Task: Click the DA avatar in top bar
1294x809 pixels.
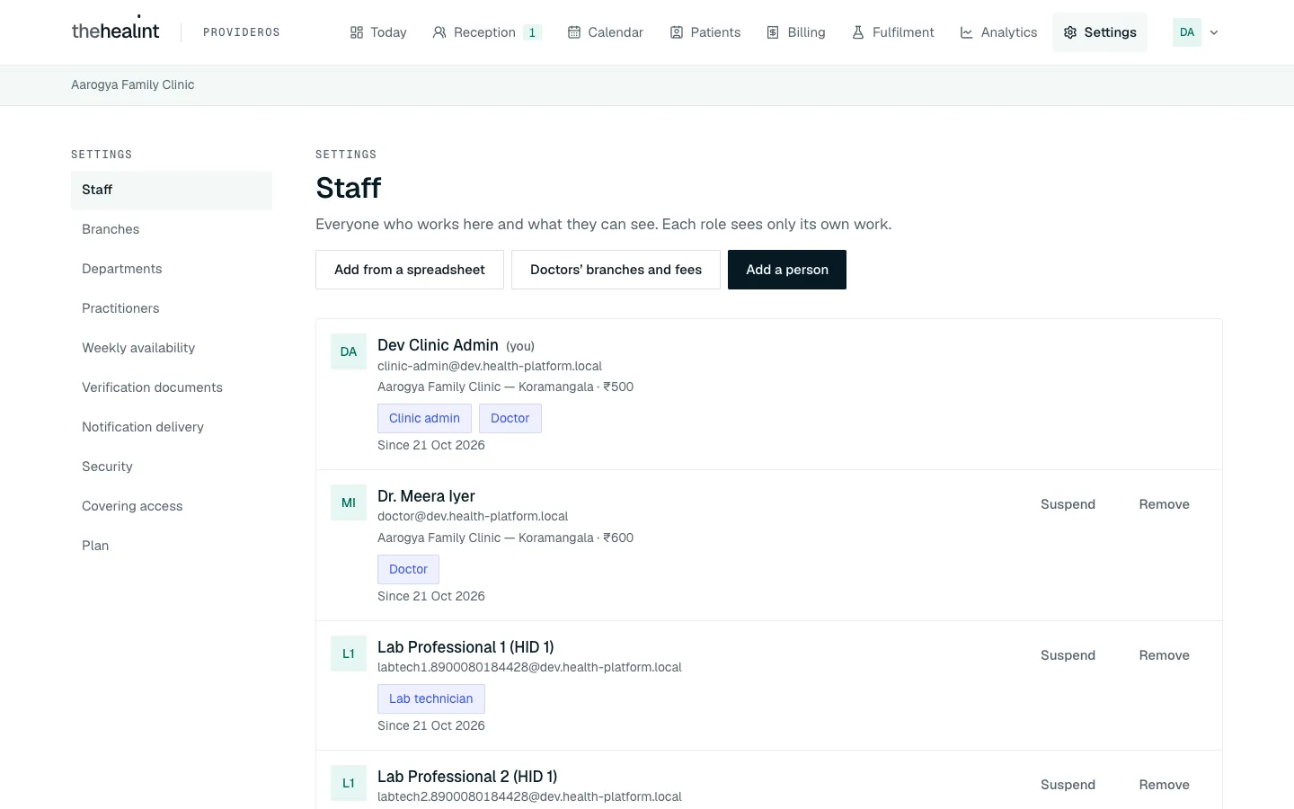Action: pos(1187,32)
